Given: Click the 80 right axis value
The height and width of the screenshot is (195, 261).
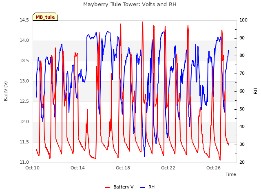Looking at the screenshot, I should click(x=242, y=56).
